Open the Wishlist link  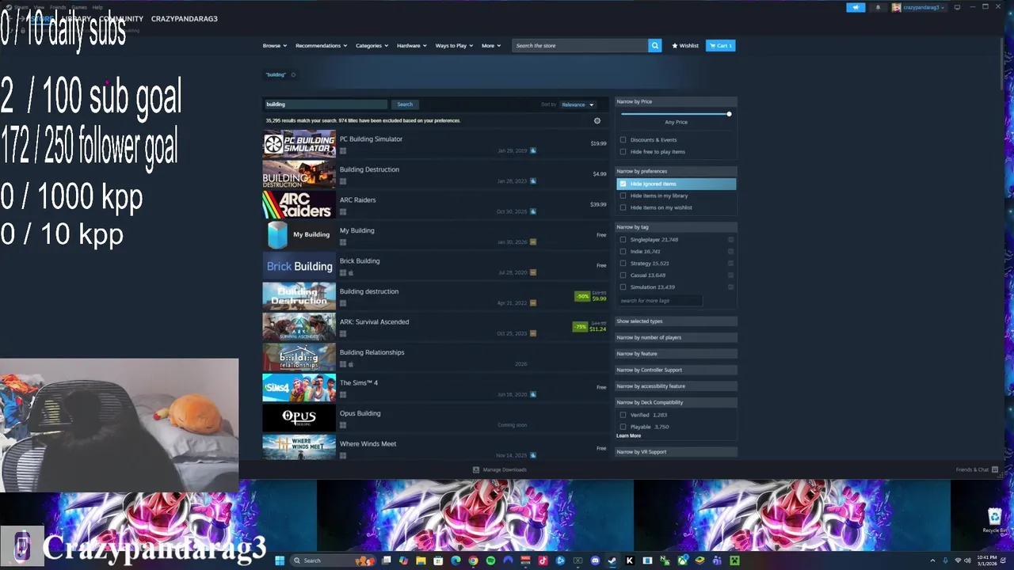tap(685, 46)
